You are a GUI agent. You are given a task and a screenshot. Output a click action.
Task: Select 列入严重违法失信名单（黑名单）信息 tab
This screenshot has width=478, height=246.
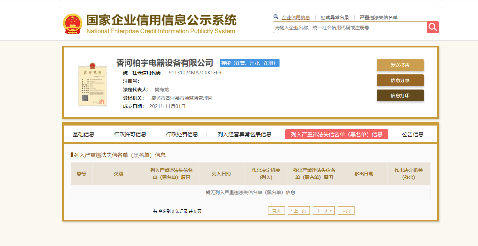[x=337, y=134]
